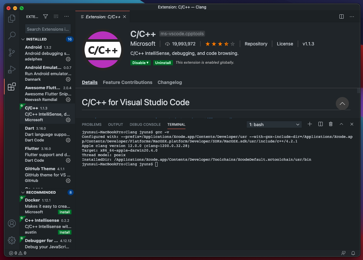Click the Search Extensions input field
Viewport: 363px width, 260px height.
[48, 29]
